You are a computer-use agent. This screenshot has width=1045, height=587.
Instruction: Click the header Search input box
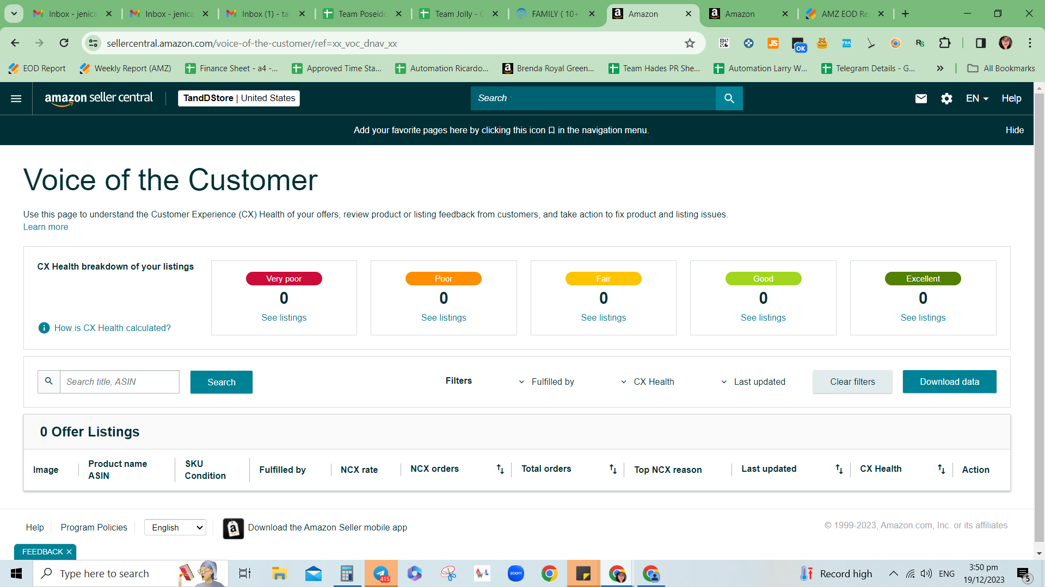[593, 98]
